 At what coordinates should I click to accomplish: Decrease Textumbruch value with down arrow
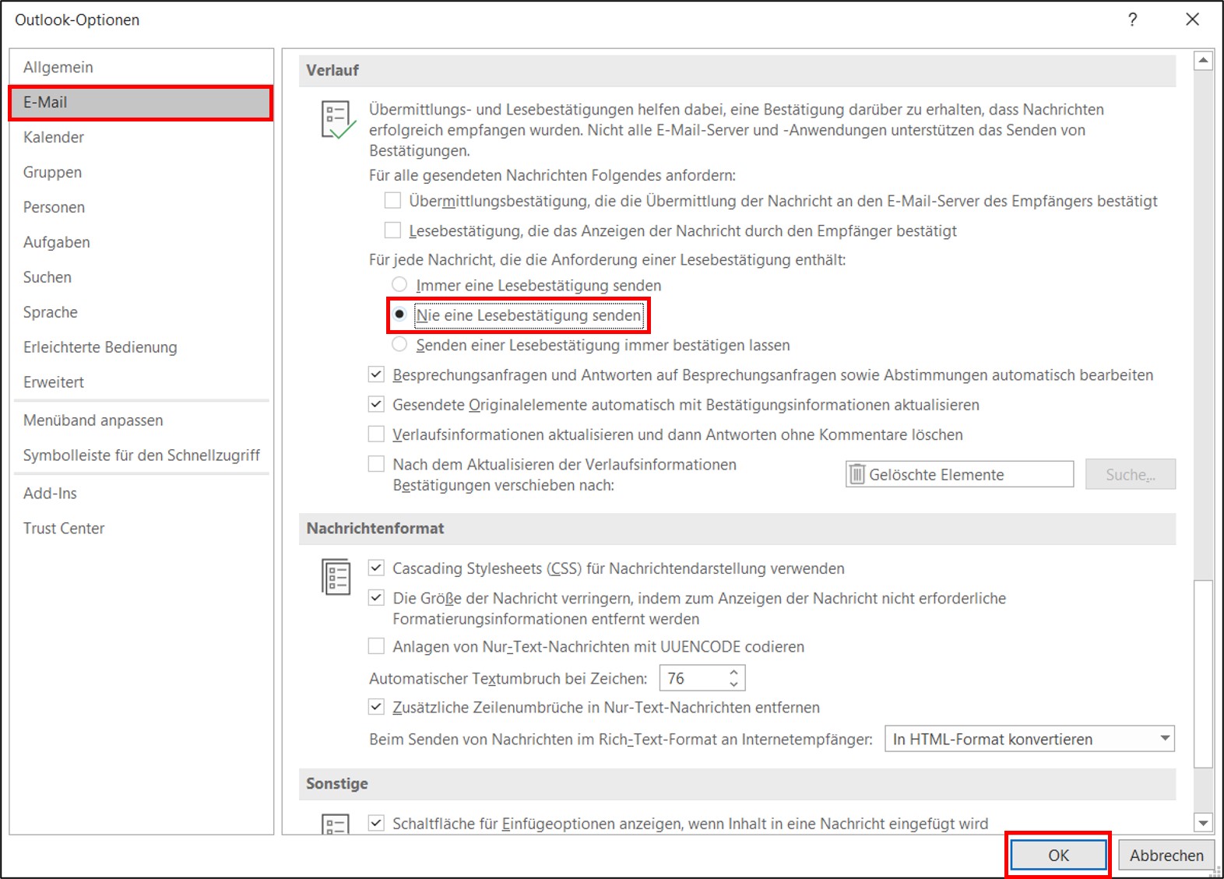coord(733,684)
